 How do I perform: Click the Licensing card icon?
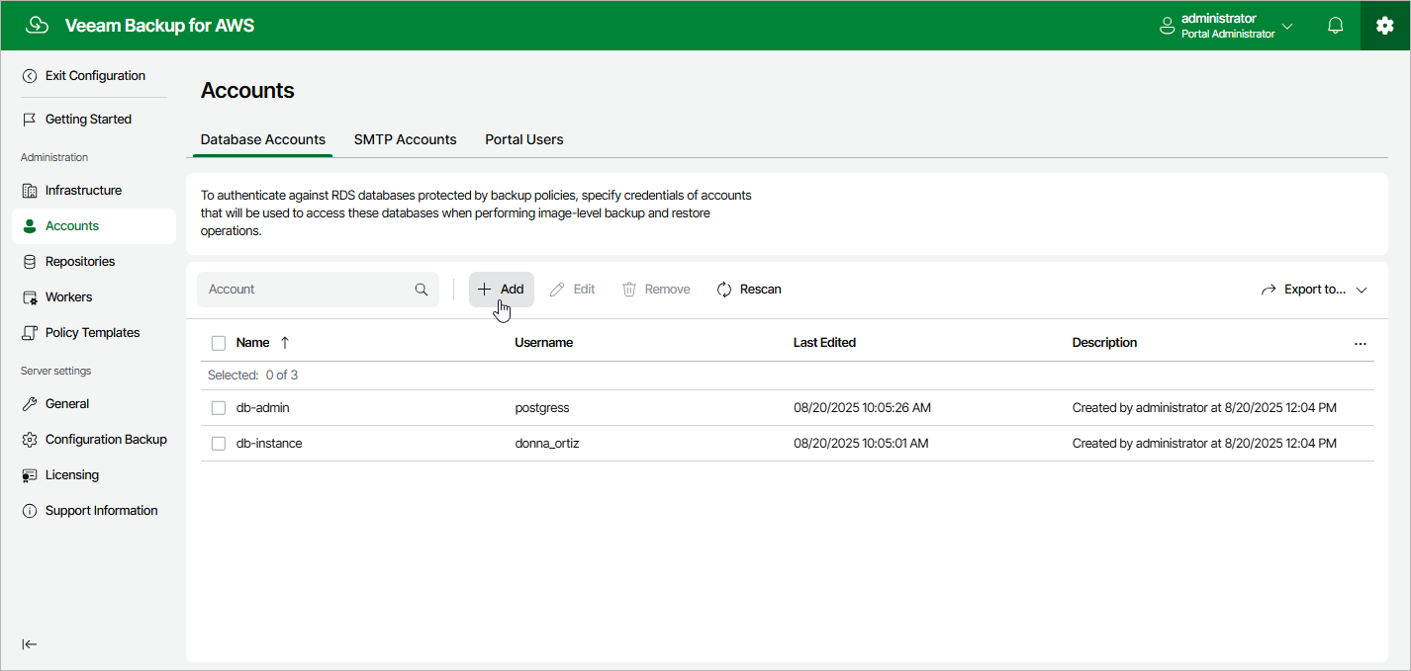click(30, 475)
